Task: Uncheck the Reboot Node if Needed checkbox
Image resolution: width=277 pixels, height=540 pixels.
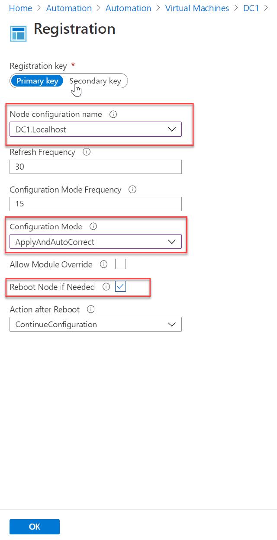Action: coord(120,287)
